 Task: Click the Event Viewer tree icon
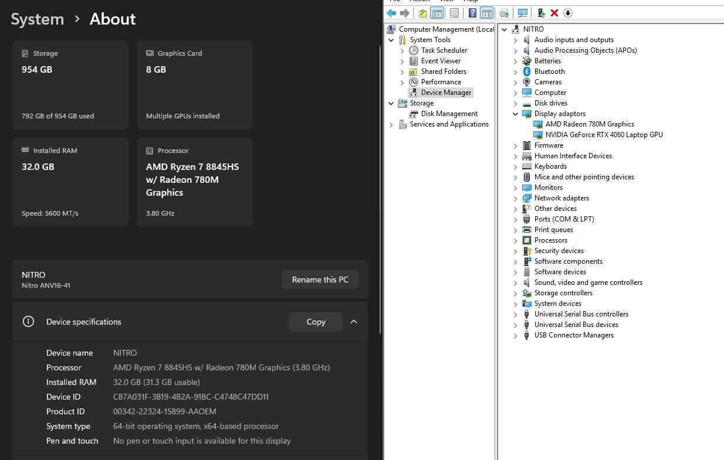tap(414, 61)
